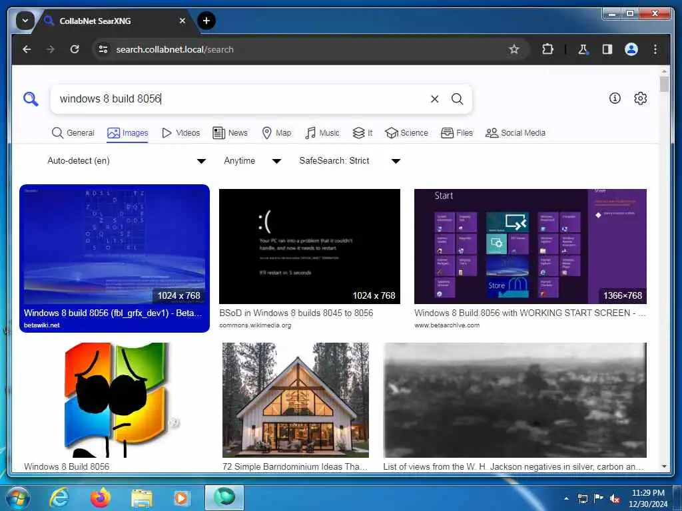View site information icon in address bar
The height and width of the screenshot is (511, 682).
click(103, 49)
